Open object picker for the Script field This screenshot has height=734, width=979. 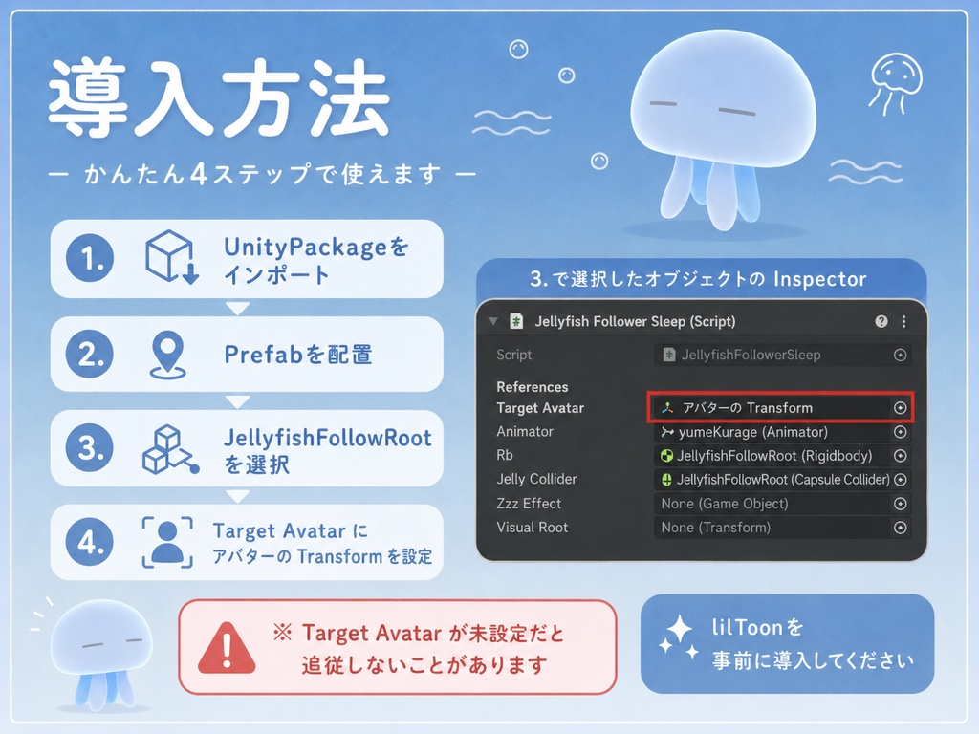(x=900, y=356)
